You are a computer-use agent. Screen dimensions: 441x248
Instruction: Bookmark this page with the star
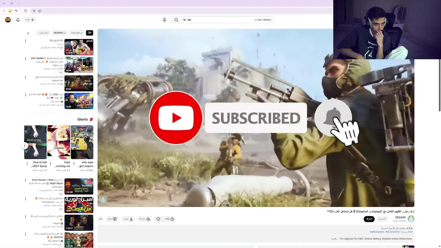click(x=34, y=11)
